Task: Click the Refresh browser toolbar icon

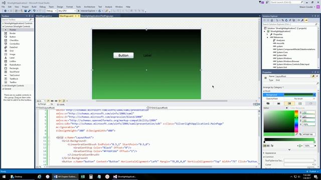Action: pos(100,11)
